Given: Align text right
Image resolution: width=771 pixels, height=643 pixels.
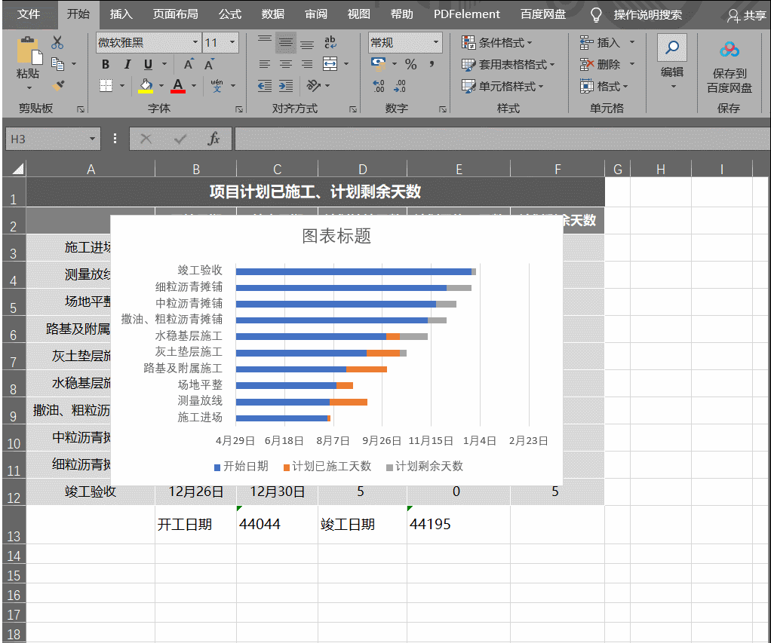Looking at the screenshot, I should tap(307, 64).
